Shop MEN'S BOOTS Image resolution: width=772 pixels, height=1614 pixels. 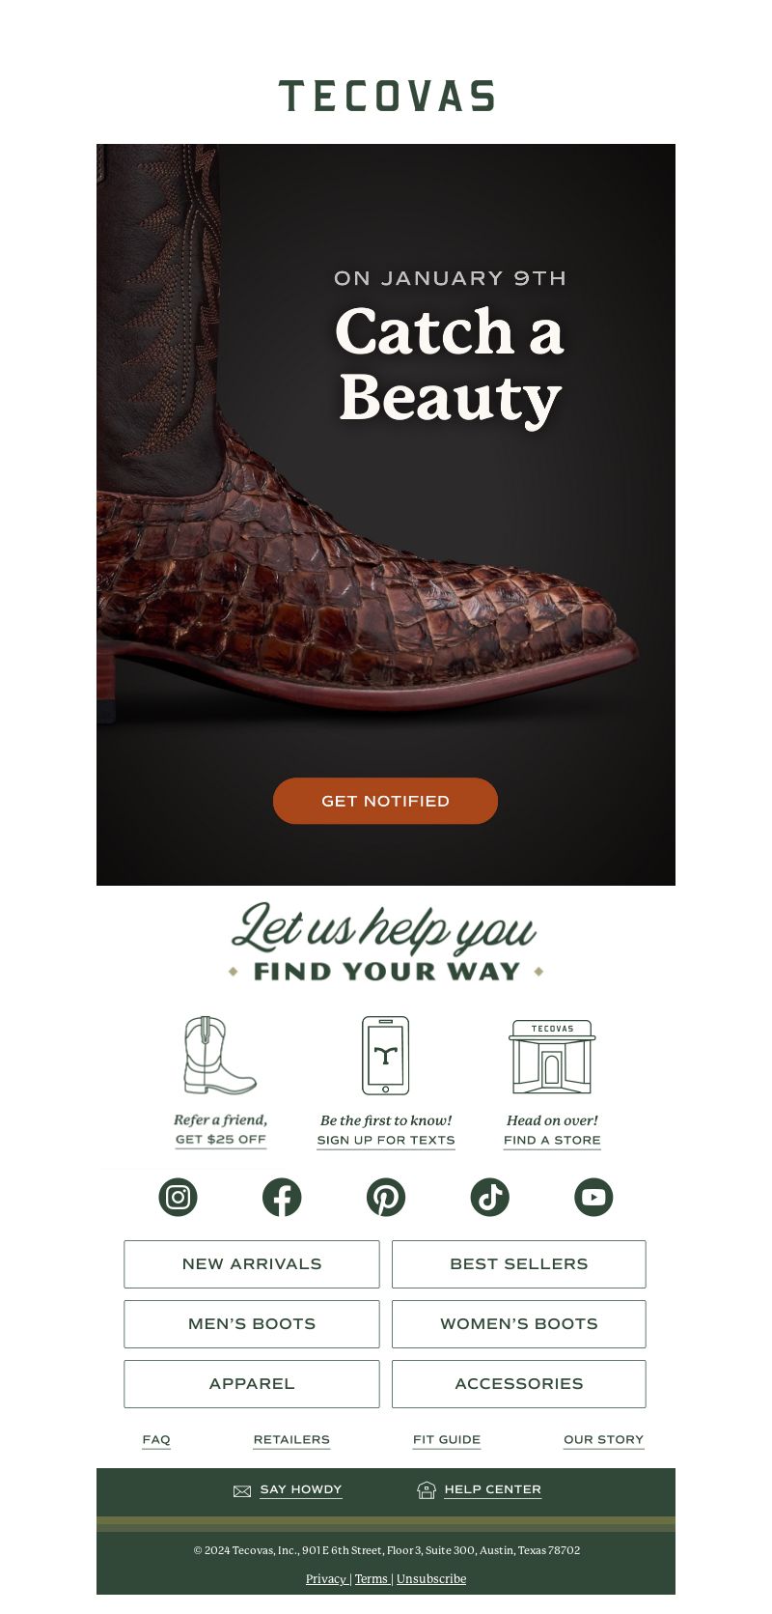[x=252, y=1324]
